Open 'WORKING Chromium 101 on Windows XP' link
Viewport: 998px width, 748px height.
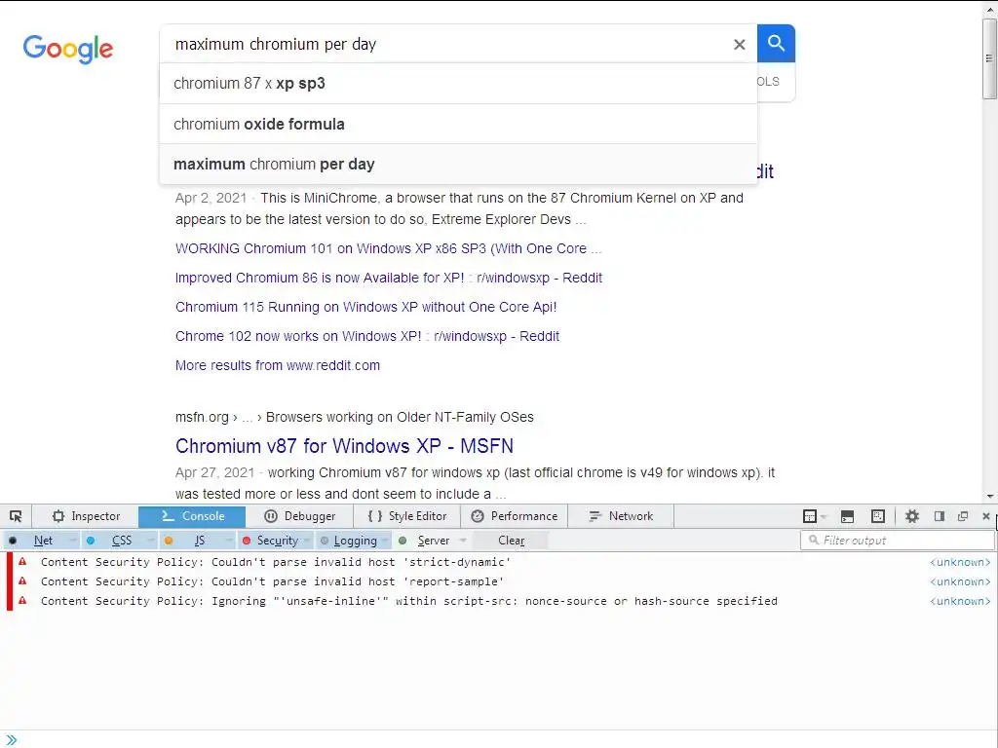[x=388, y=248]
